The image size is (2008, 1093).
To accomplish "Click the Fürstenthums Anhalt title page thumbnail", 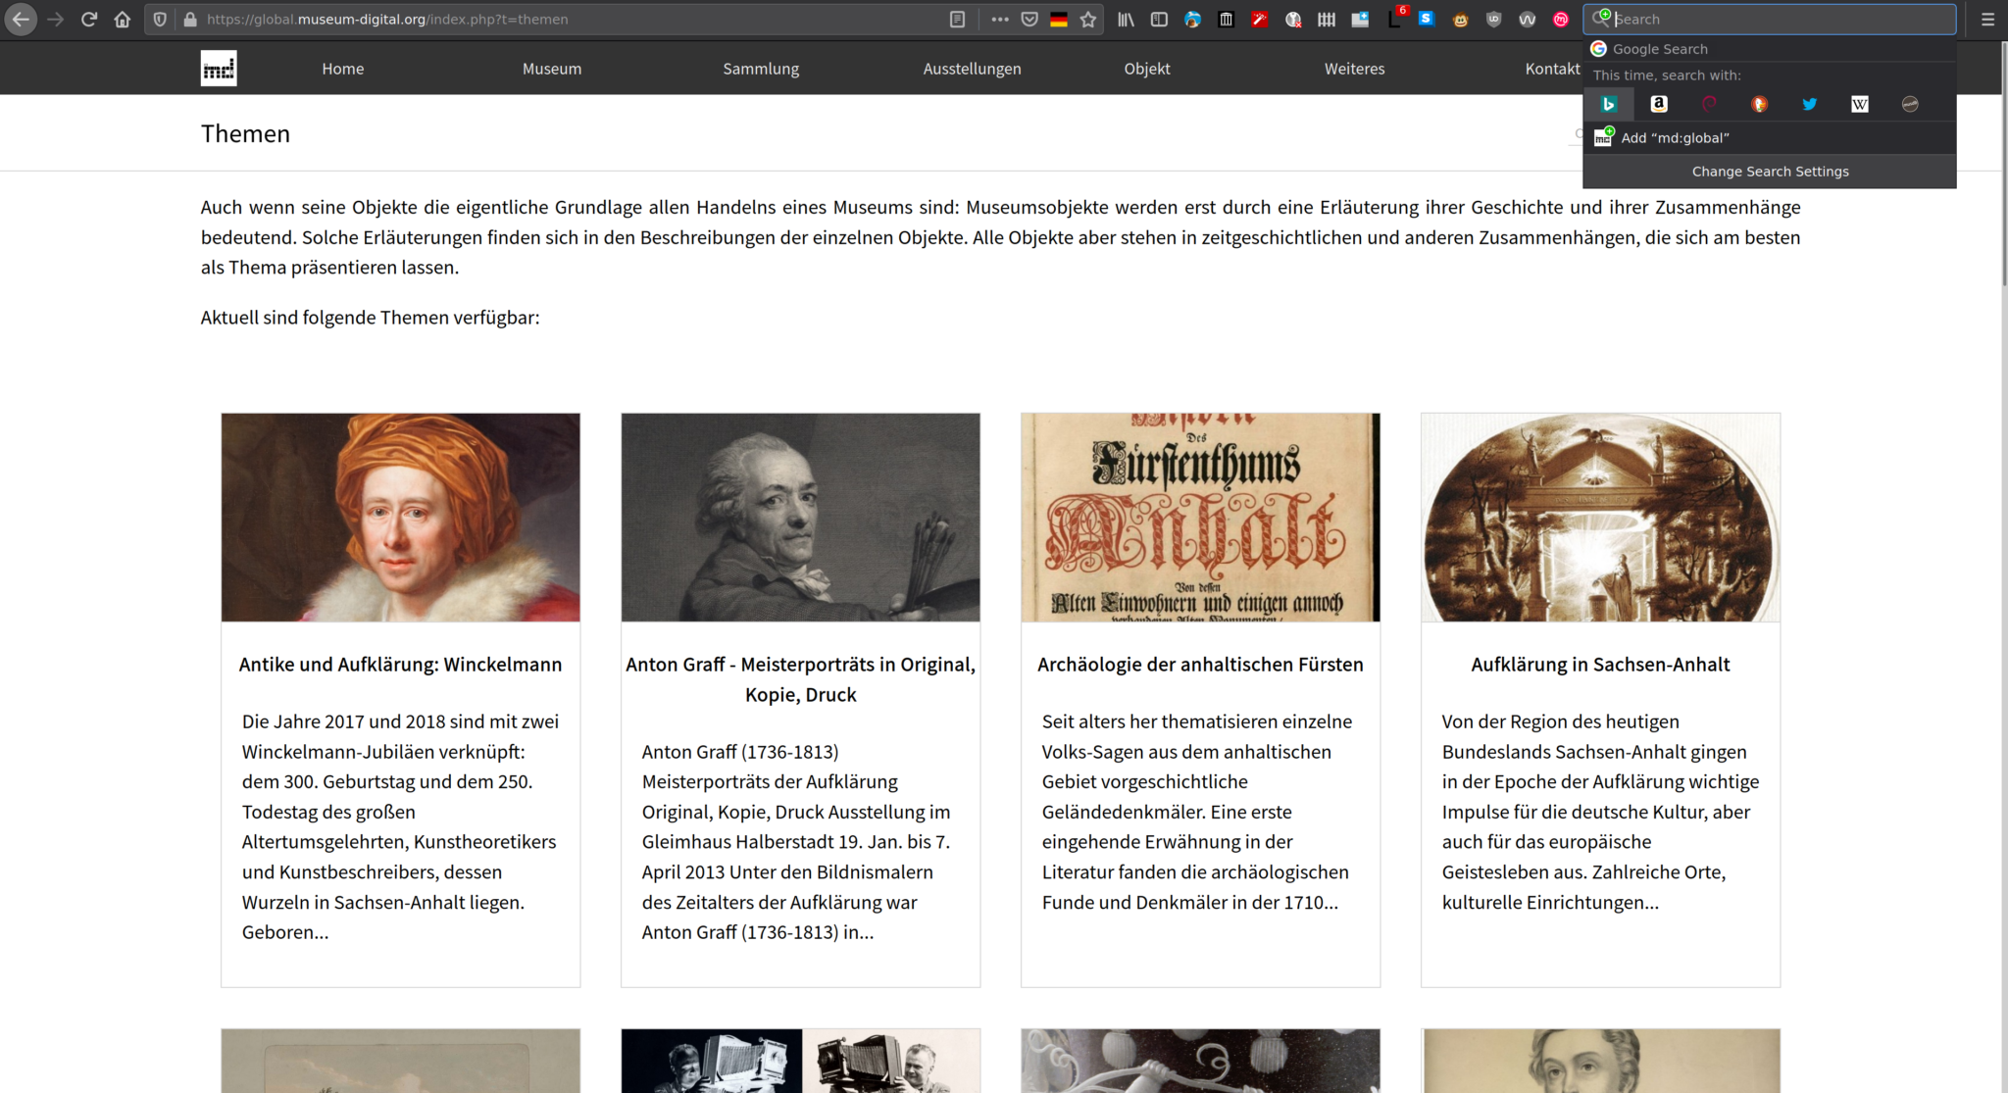I will (1200, 518).
